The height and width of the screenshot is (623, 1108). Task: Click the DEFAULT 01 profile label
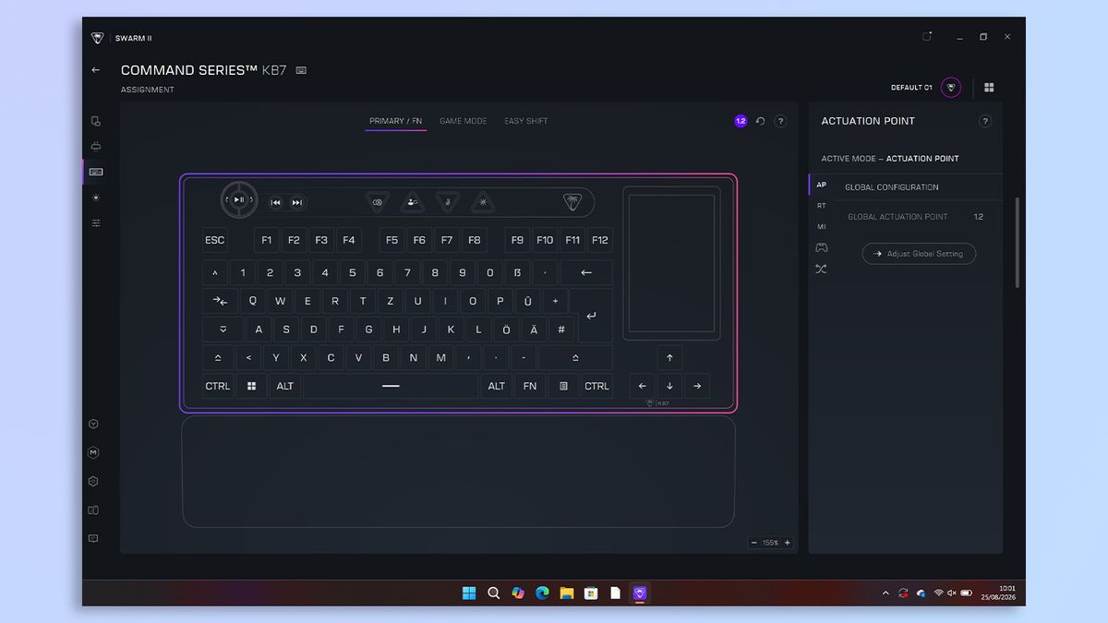(x=911, y=88)
